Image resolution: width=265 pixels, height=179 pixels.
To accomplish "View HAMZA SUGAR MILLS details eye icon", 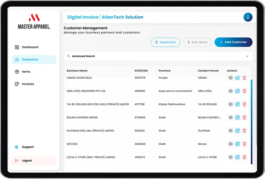I will pyautogui.click(x=230, y=78).
